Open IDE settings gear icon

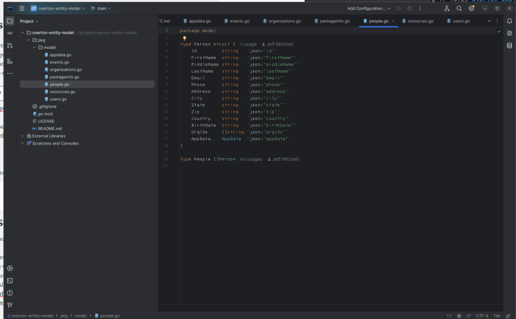click(471, 9)
